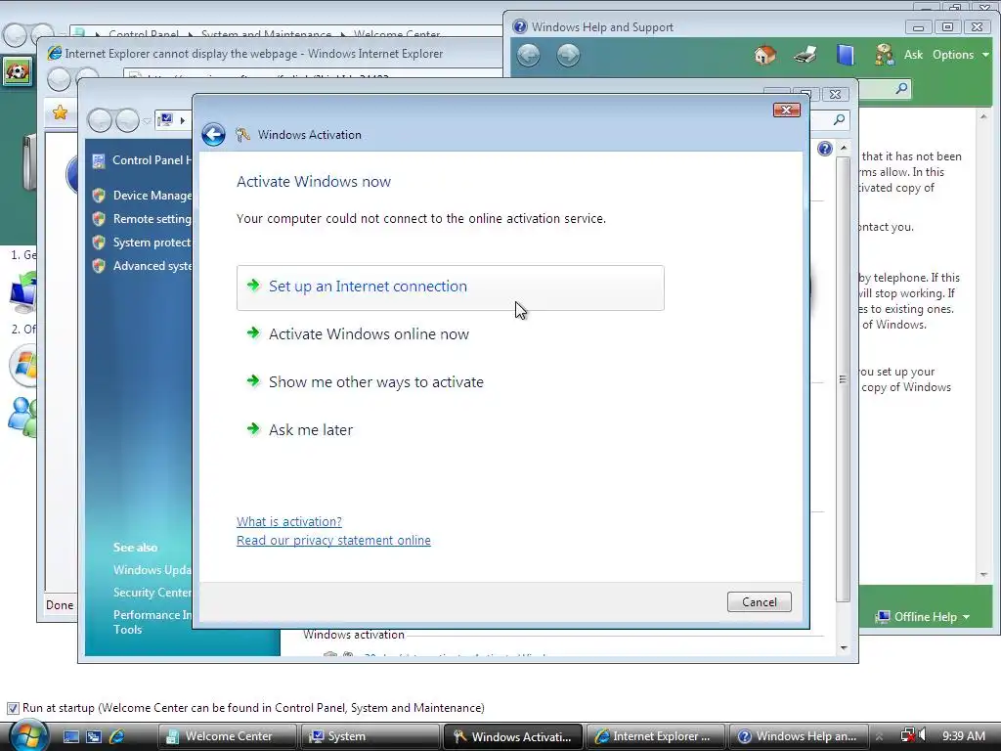Click Cancel in Windows Activation dialog
Screen dimensions: 1001x751
[x=759, y=602]
